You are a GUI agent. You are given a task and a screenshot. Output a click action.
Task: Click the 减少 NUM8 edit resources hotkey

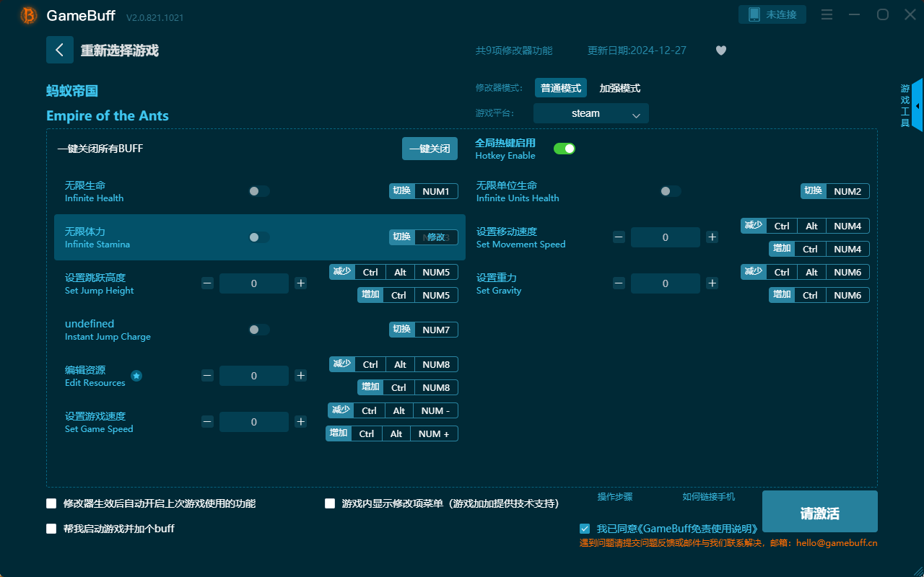pos(394,364)
